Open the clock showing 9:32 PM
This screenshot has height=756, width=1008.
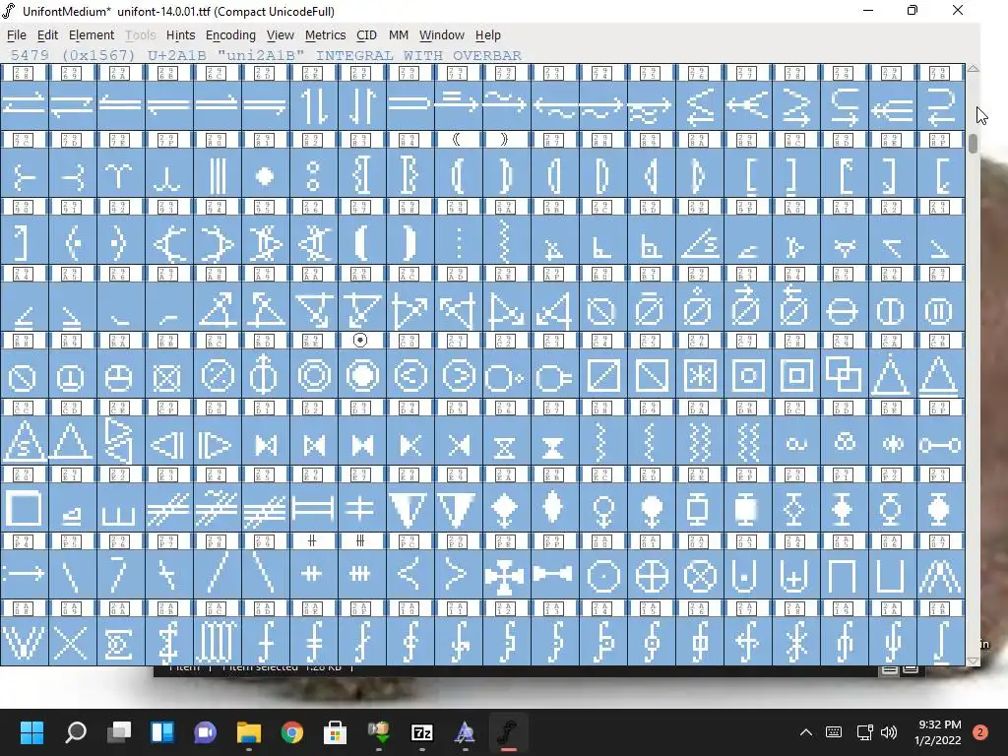click(938, 732)
